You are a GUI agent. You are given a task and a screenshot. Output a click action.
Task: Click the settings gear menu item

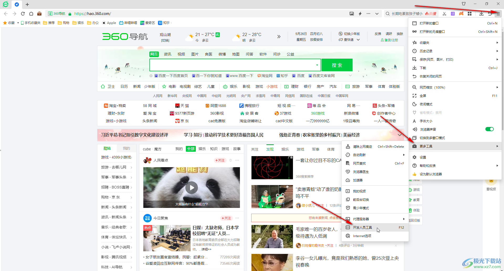(x=455, y=157)
